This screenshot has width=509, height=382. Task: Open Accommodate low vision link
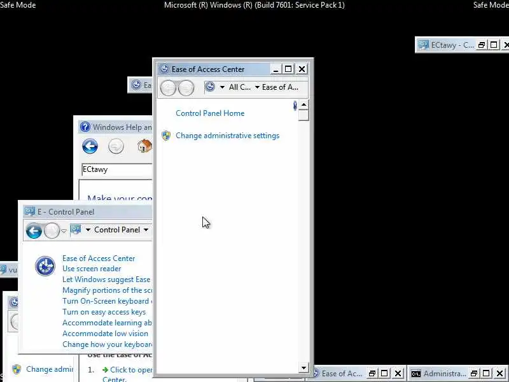pyautogui.click(x=105, y=333)
